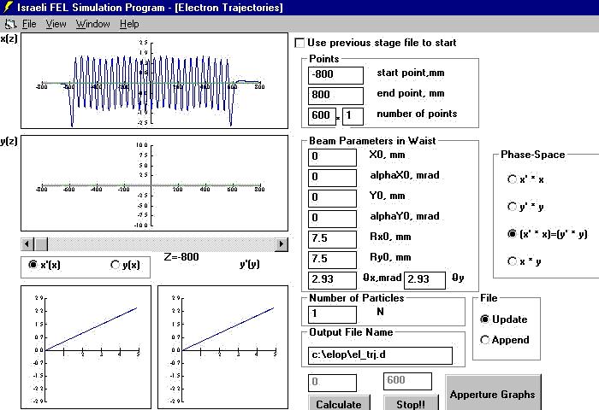Image resolution: width=599 pixels, height=410 pixels.
Task: Click the Output File Name field
Action: (381, 355)
